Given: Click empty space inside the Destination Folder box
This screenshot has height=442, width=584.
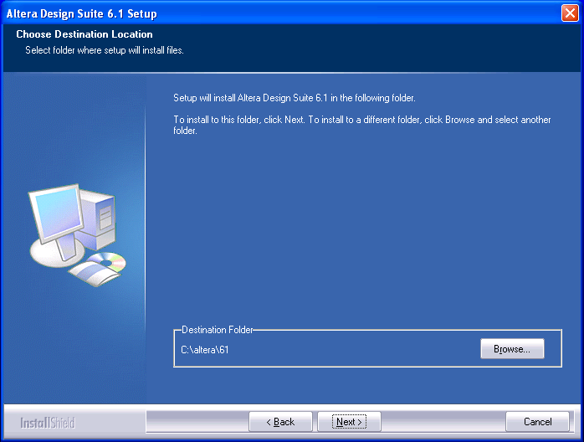Looking at the screenshot, I should pyautogui.click(x=351, y=350).
